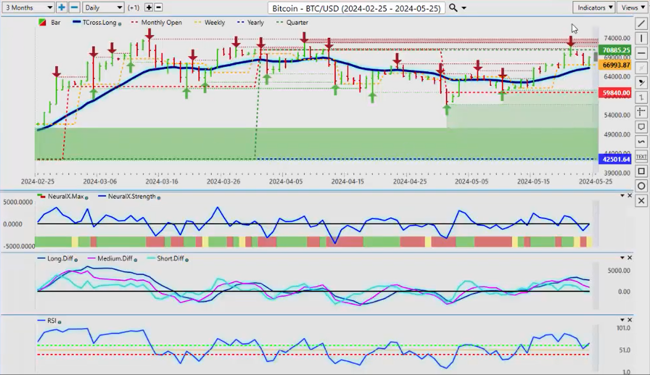Click the 2024-05-15 date axis label
Screen dimensions: 650x375
534,182
